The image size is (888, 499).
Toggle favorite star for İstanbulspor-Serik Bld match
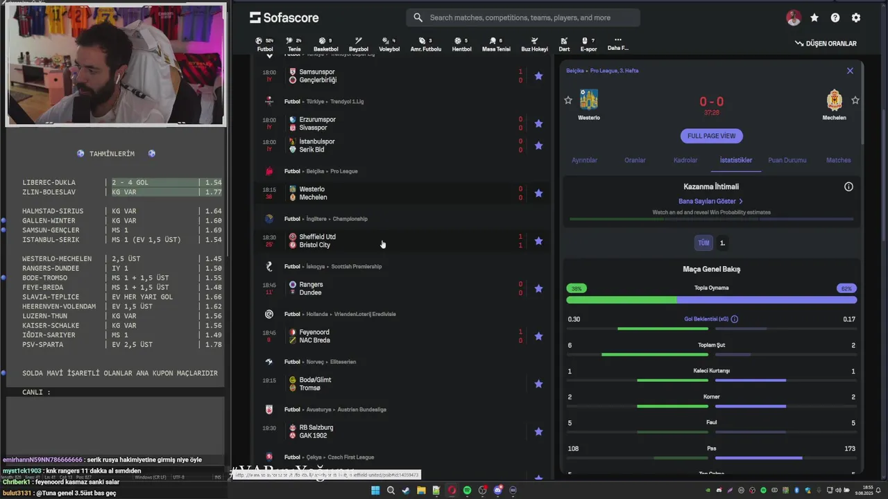click(538, 146)
